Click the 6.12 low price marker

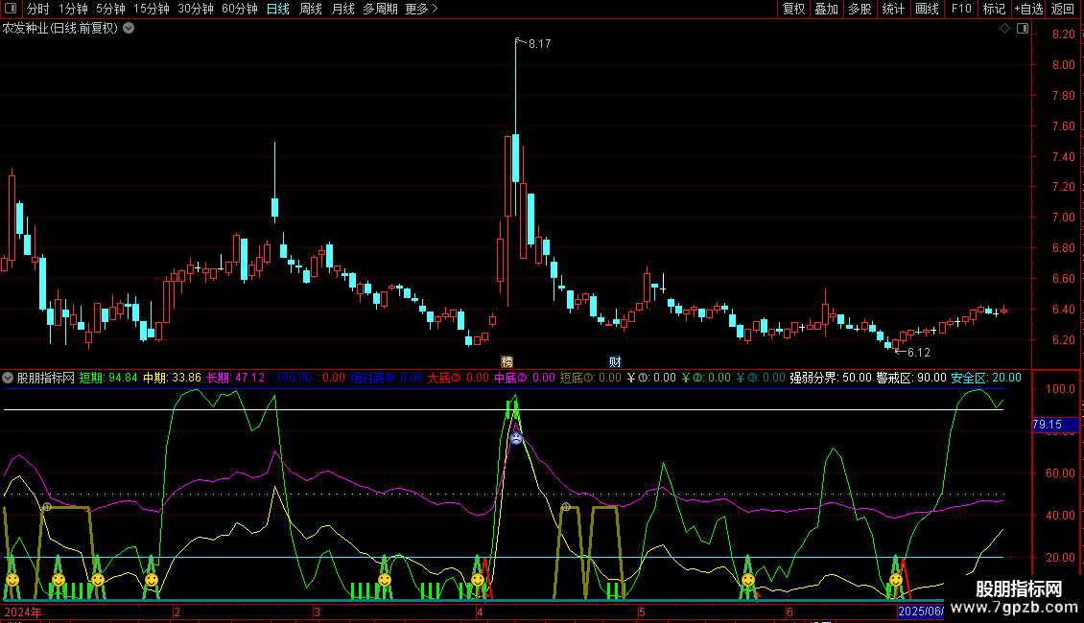(x=918, y=353)
